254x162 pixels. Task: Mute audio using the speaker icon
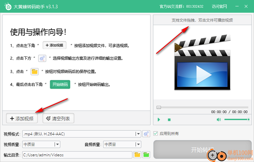coord(218,120)
